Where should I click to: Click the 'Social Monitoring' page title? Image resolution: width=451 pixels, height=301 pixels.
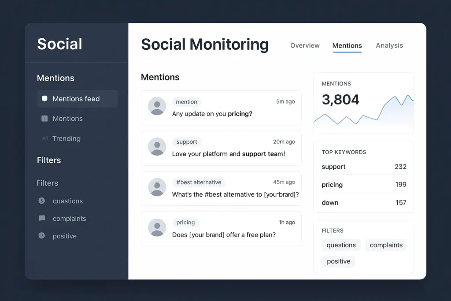[x=205, y=45]
